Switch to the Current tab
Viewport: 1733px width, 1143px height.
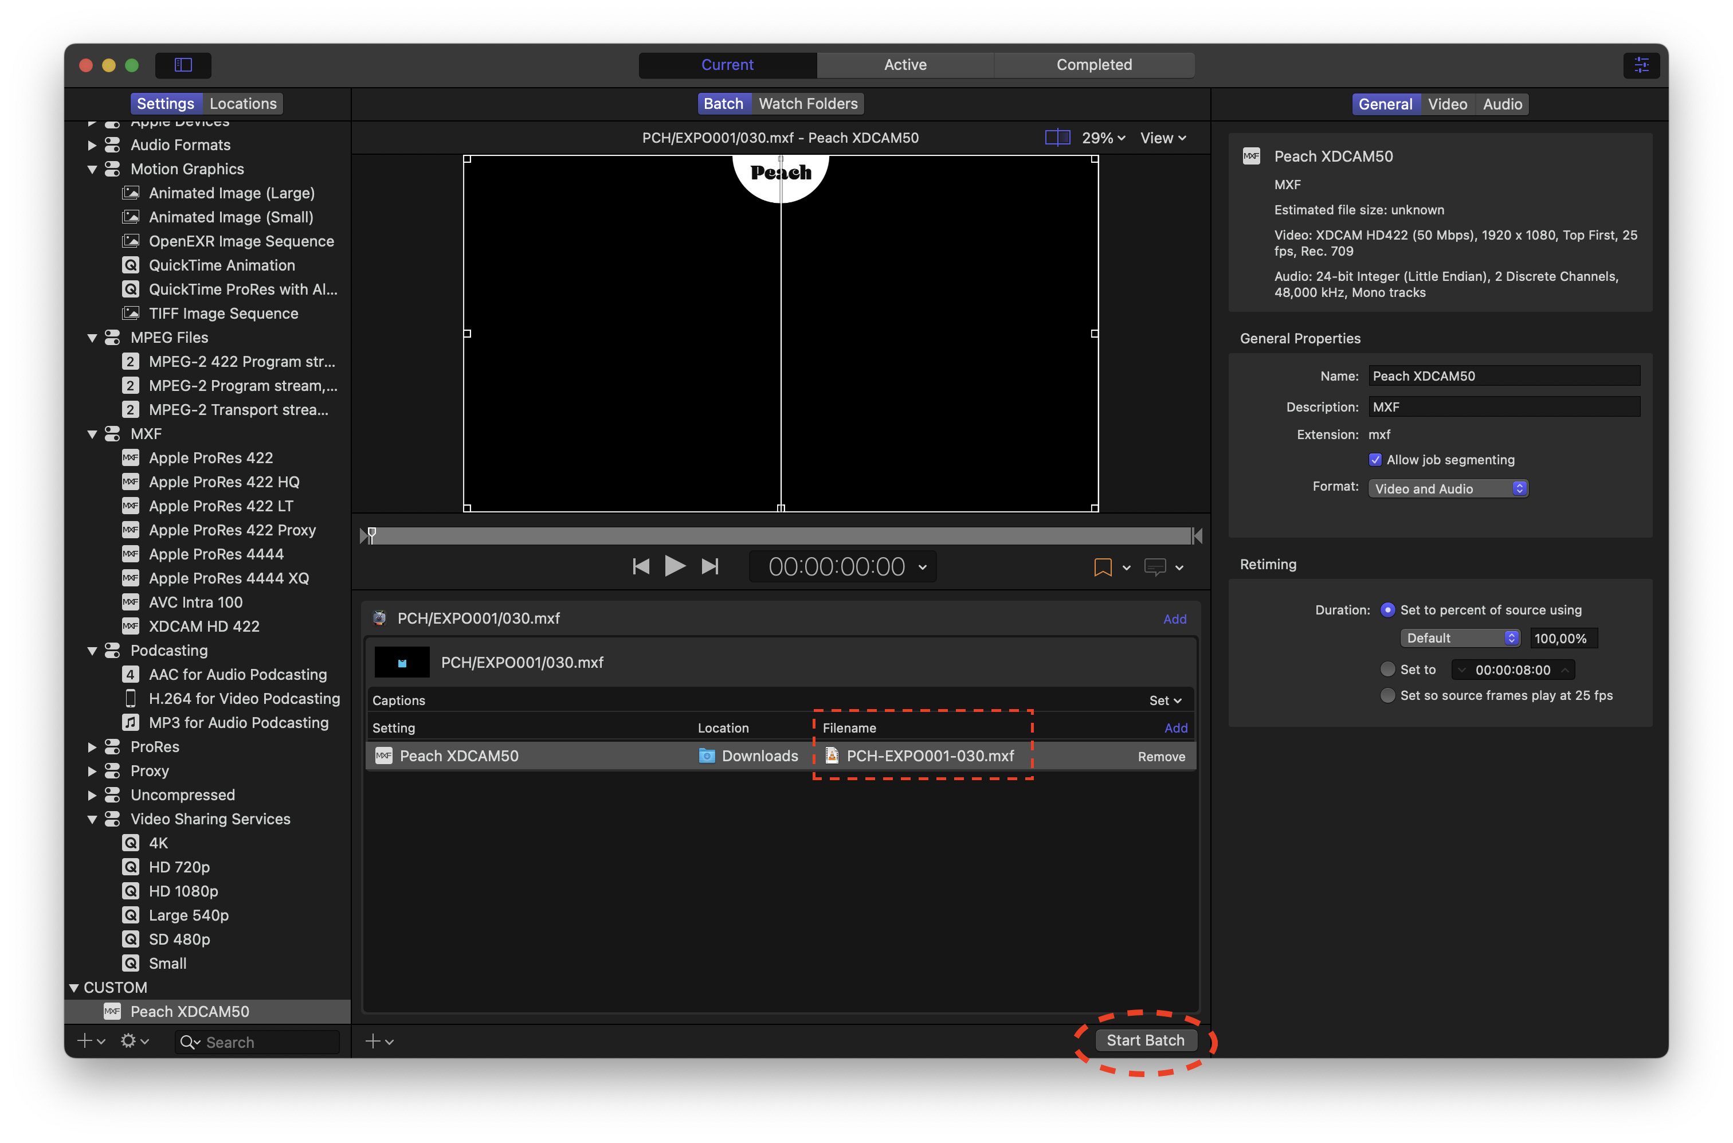(727, 65)
